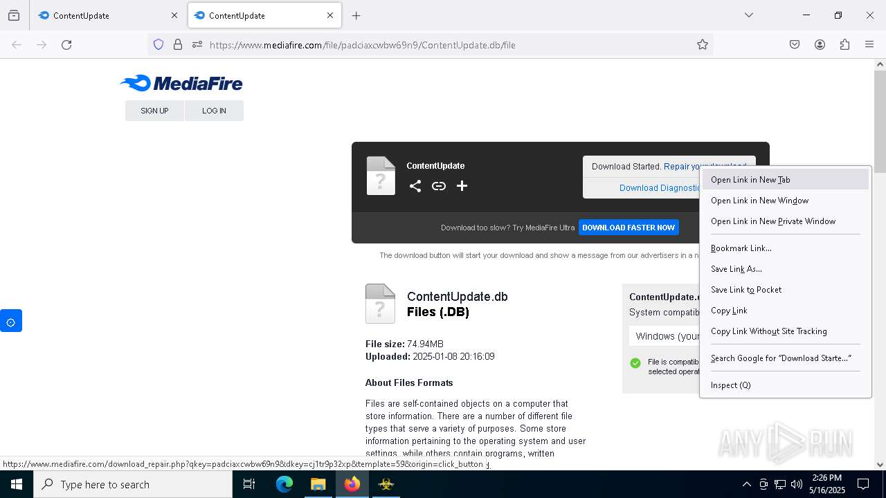The image size is (886, 498).
Task: Show hidden system tray icons
Action: pos(746,484)
